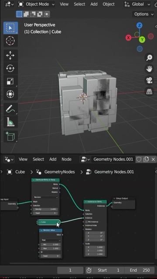
Task: Click the viewport zoom magnifier icon
Action: point(149,58)
